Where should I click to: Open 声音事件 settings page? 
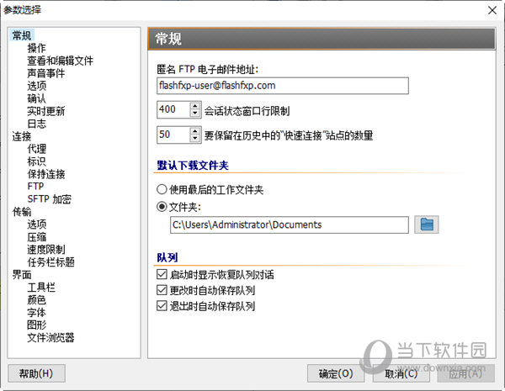pos(45,73)
